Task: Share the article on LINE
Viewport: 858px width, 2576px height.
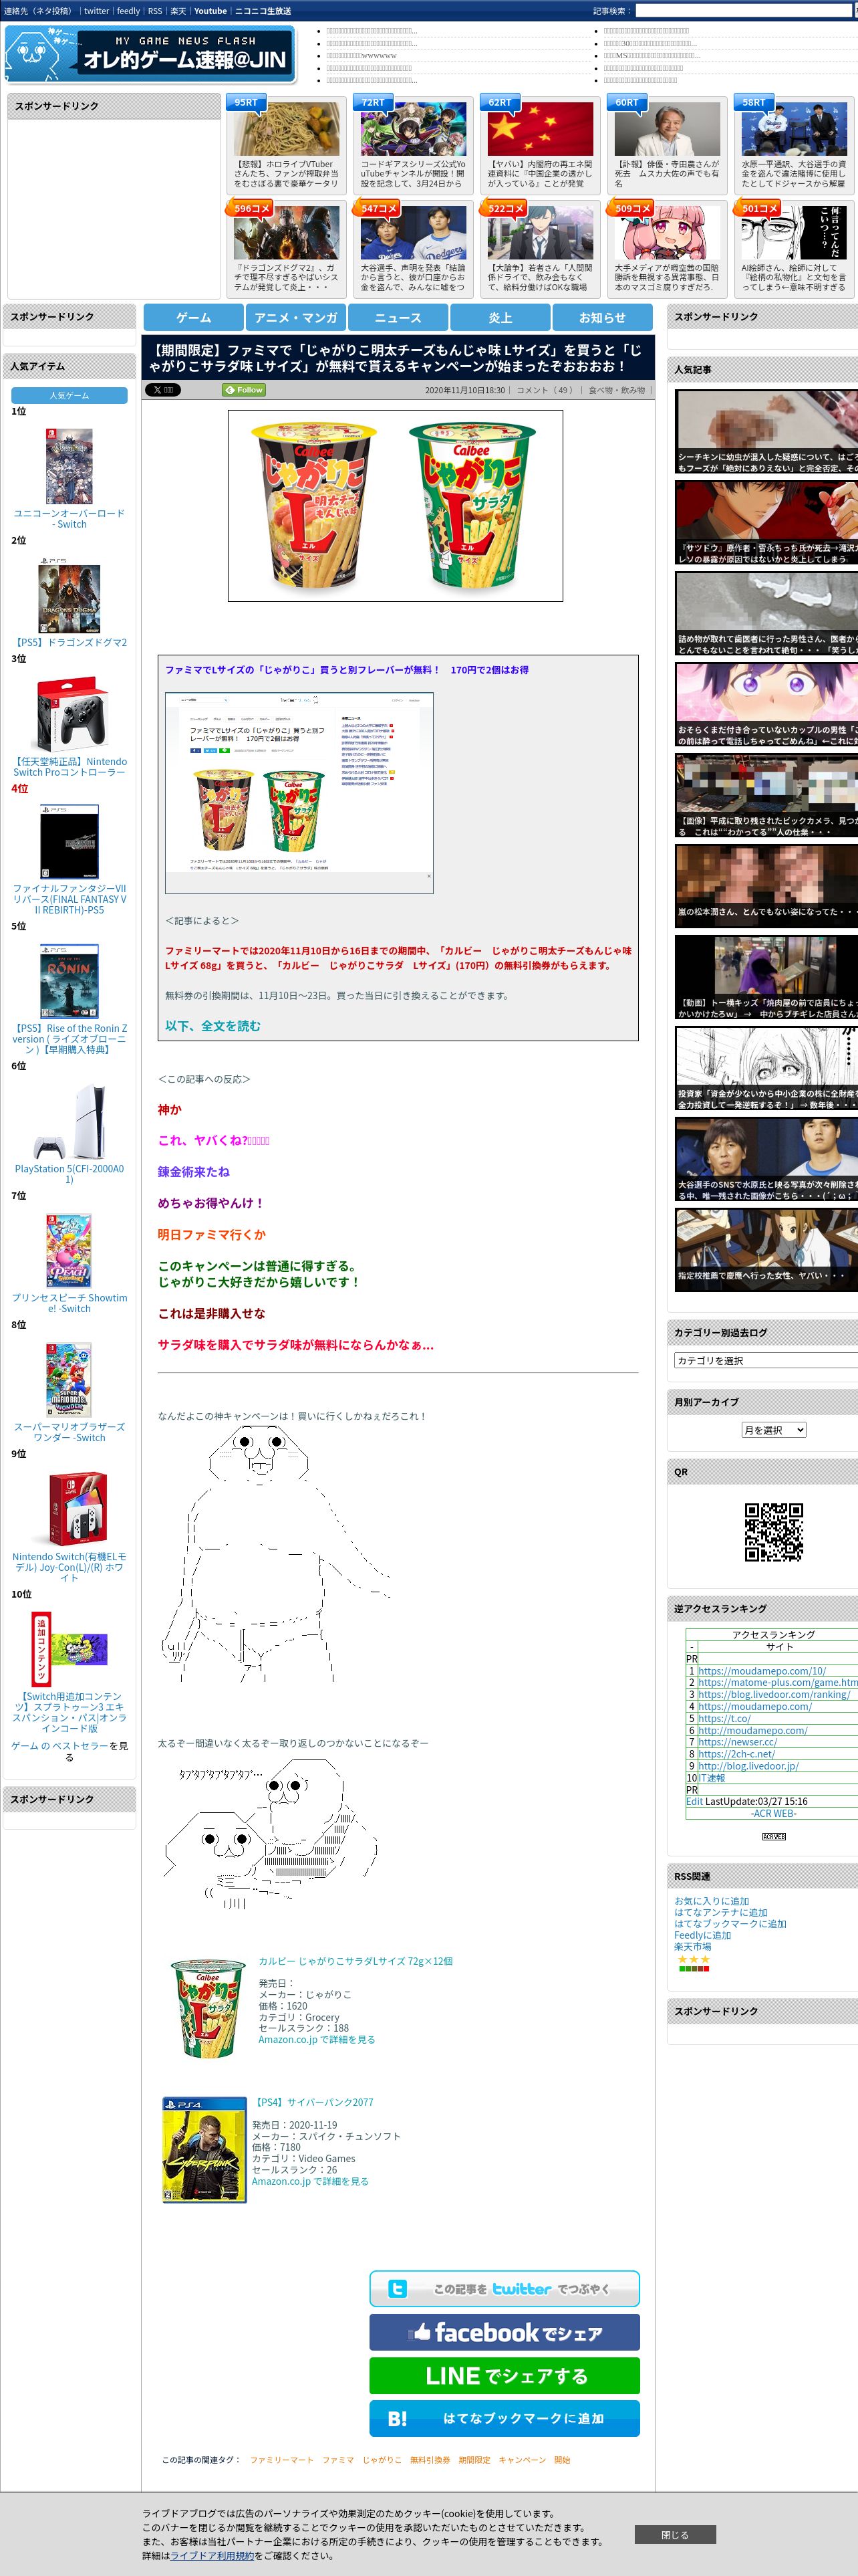Action: coord(505,2376)
